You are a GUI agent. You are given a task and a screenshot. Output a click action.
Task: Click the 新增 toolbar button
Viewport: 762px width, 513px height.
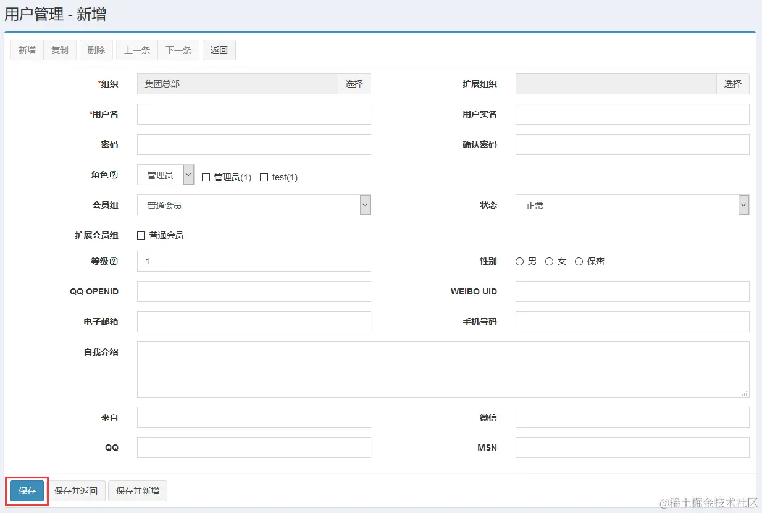27,50
